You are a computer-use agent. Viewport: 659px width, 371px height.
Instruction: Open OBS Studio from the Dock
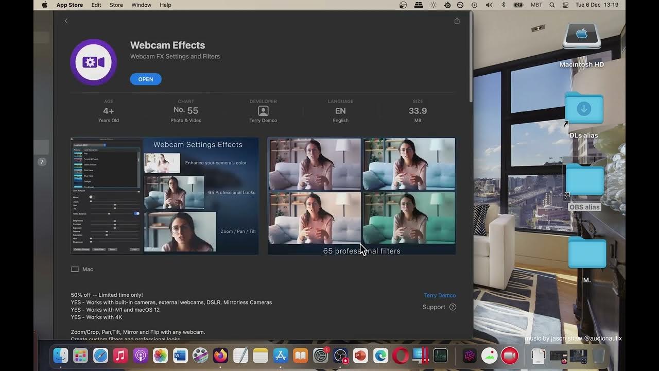pos(341,356)
